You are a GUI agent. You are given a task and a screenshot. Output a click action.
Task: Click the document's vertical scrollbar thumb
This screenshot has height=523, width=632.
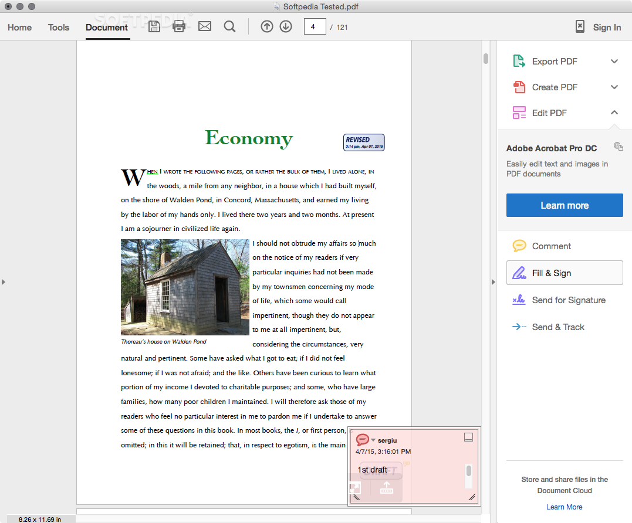[486, 59]
